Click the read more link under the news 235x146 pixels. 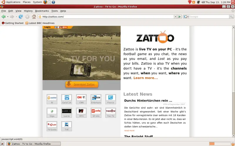pyautogui.click(x=129, y=131)
